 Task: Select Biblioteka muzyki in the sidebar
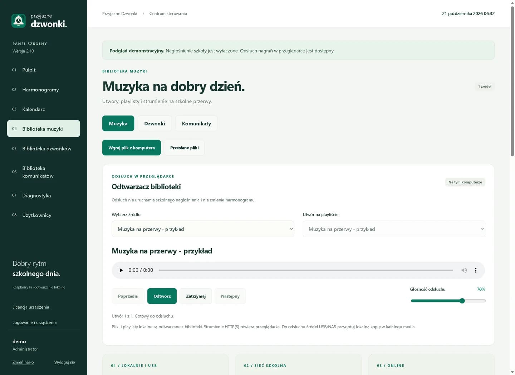[x=44, y=129]
